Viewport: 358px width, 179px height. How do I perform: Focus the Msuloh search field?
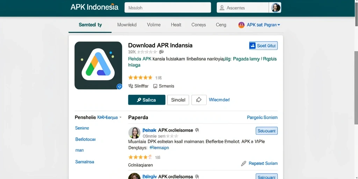click(x=167, y=8)
